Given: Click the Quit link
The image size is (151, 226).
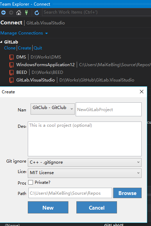Looking at the screenshot, I should coord(38,48).
